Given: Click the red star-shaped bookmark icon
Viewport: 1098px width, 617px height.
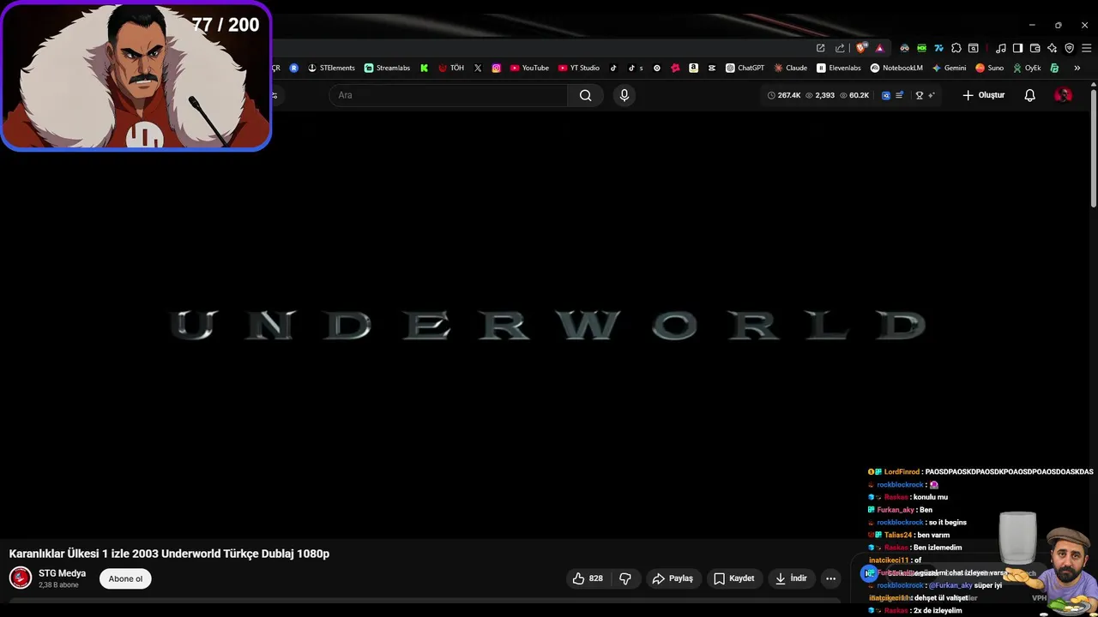Looking at the screenshot, I should click(675, 68).
